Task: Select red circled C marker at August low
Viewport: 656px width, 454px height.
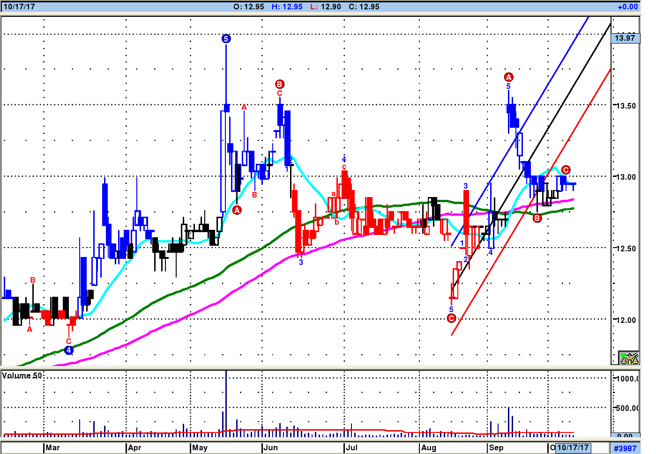Action: click(x=451, y=318)
